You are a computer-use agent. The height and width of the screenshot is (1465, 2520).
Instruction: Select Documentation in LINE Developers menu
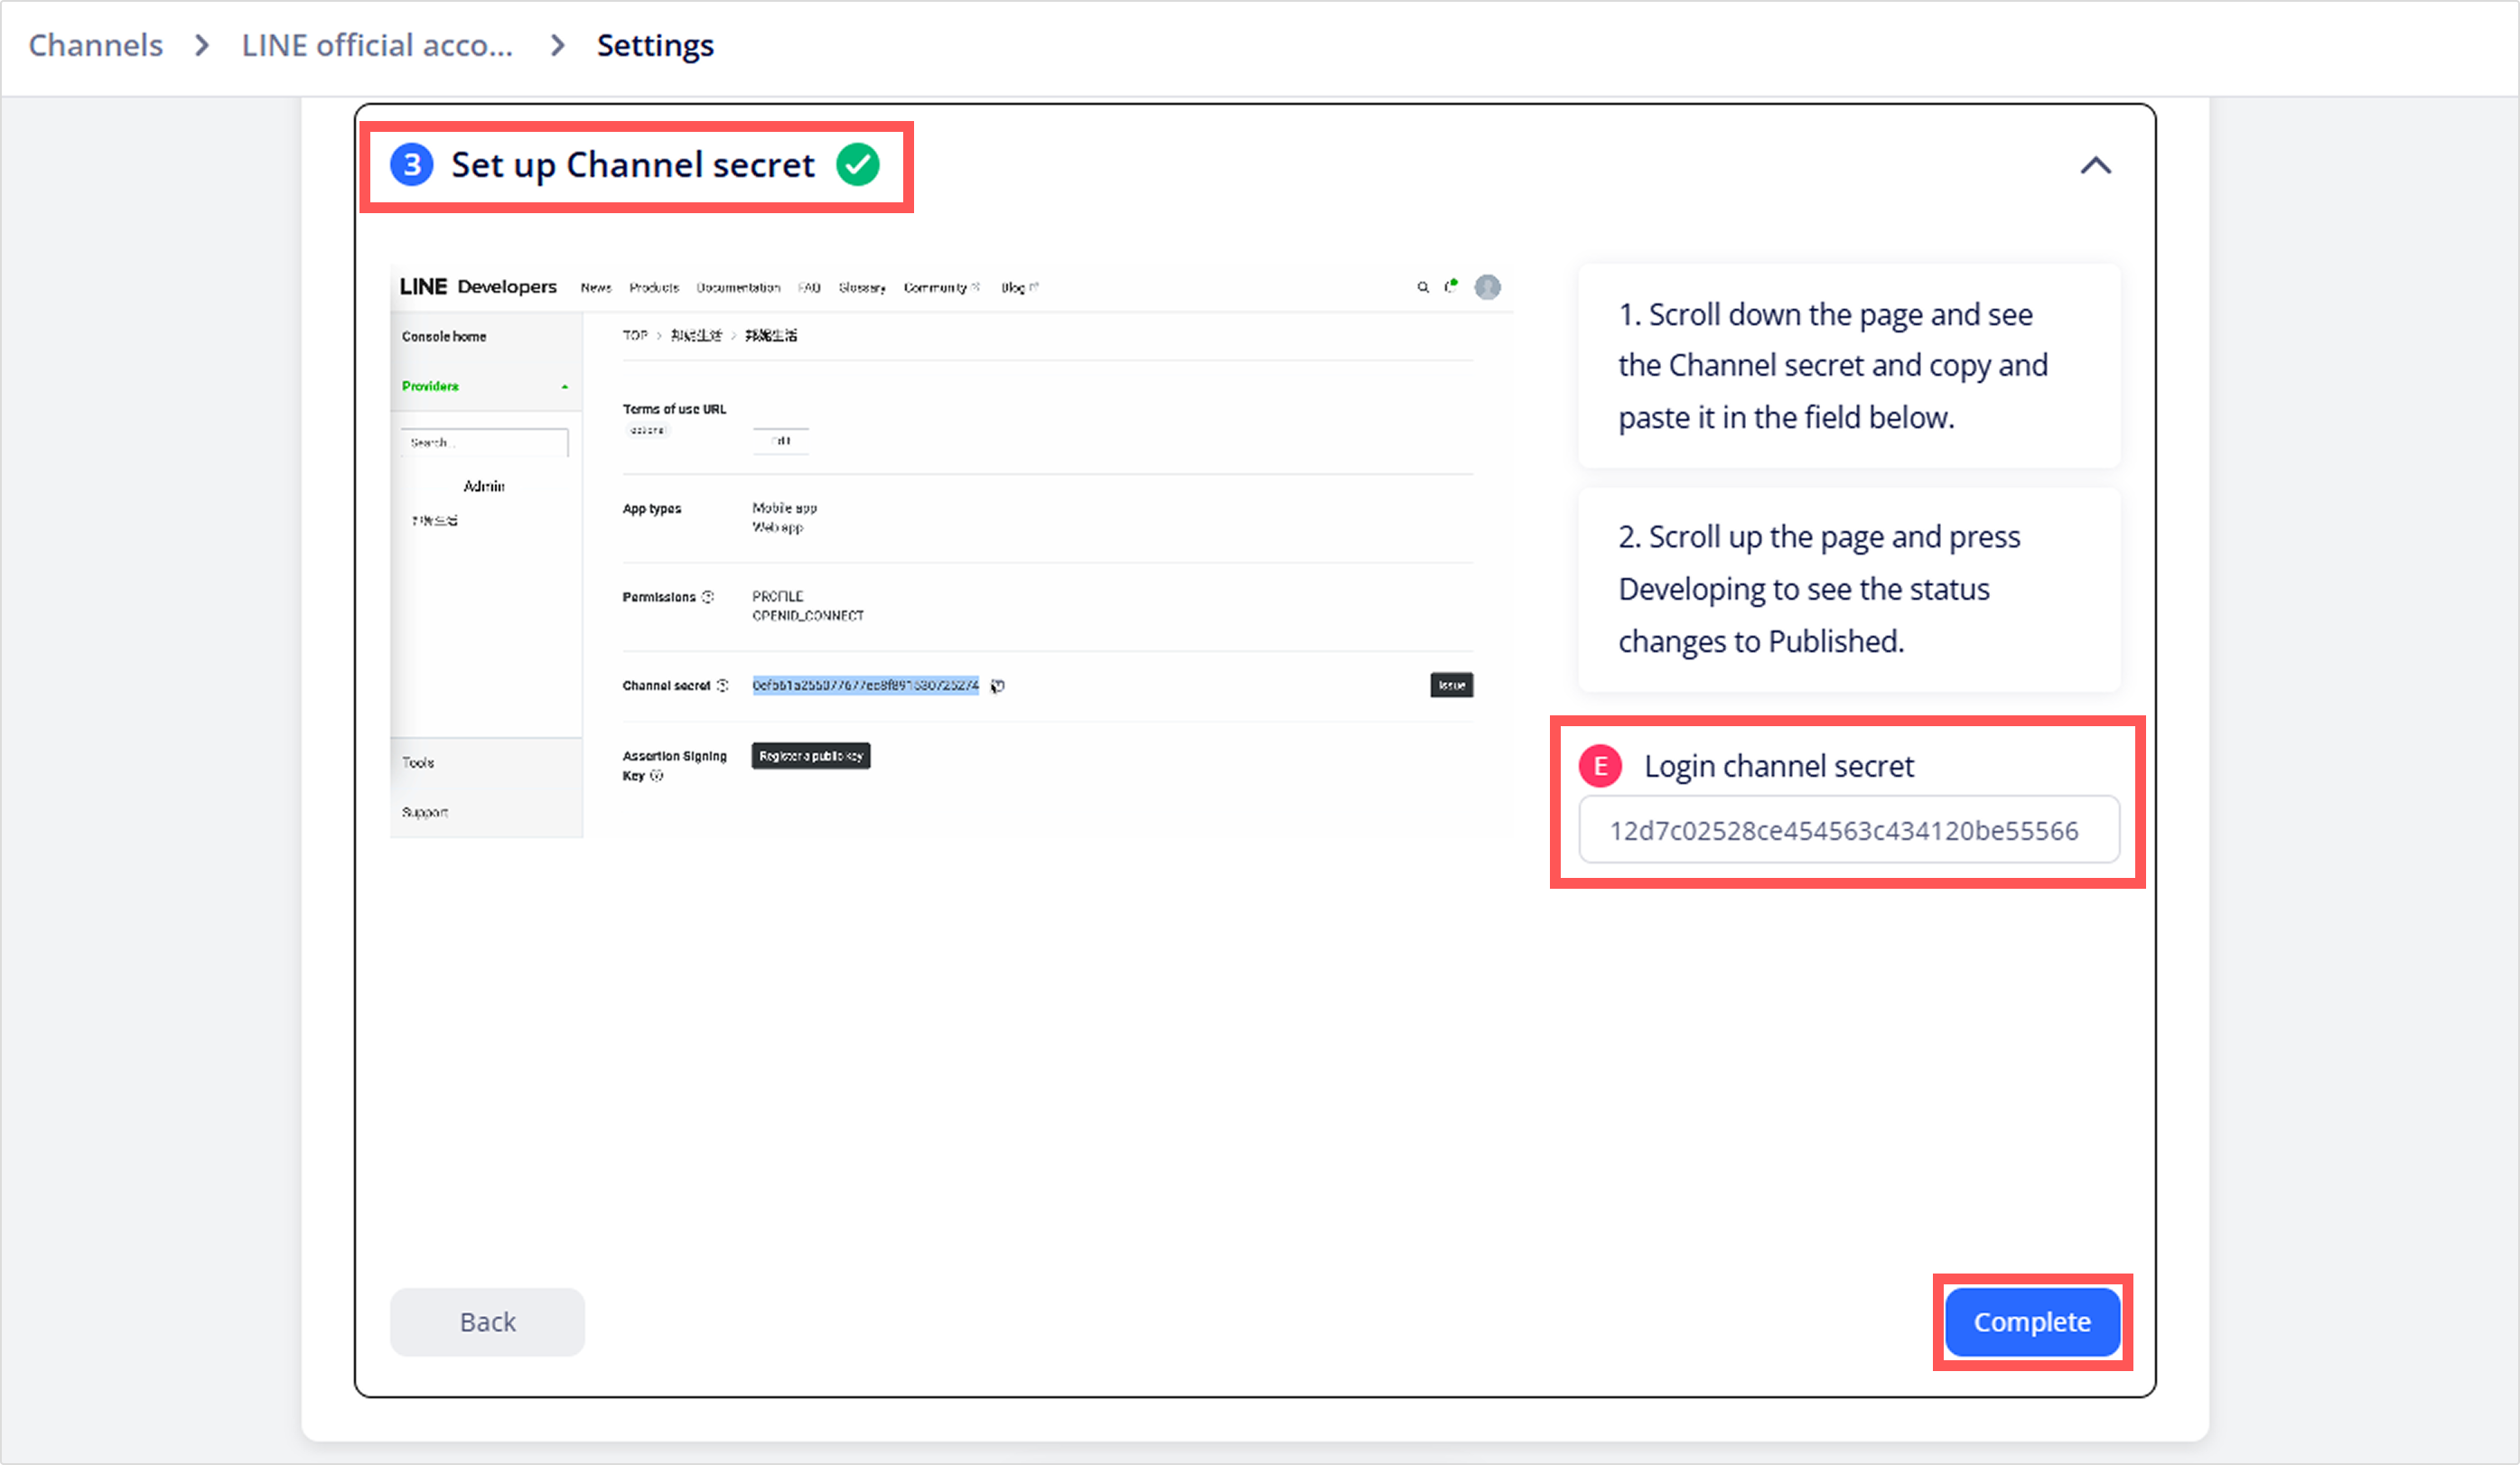[738, 288]
